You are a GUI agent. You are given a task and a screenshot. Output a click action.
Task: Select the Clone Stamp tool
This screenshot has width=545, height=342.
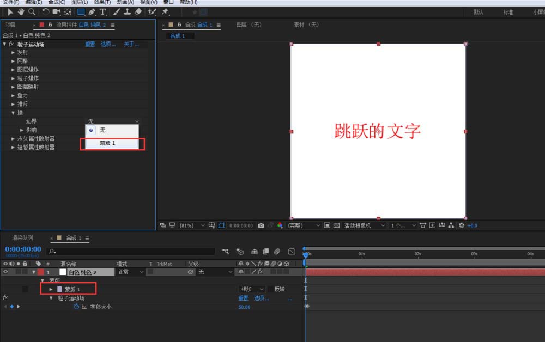[127, 12]
